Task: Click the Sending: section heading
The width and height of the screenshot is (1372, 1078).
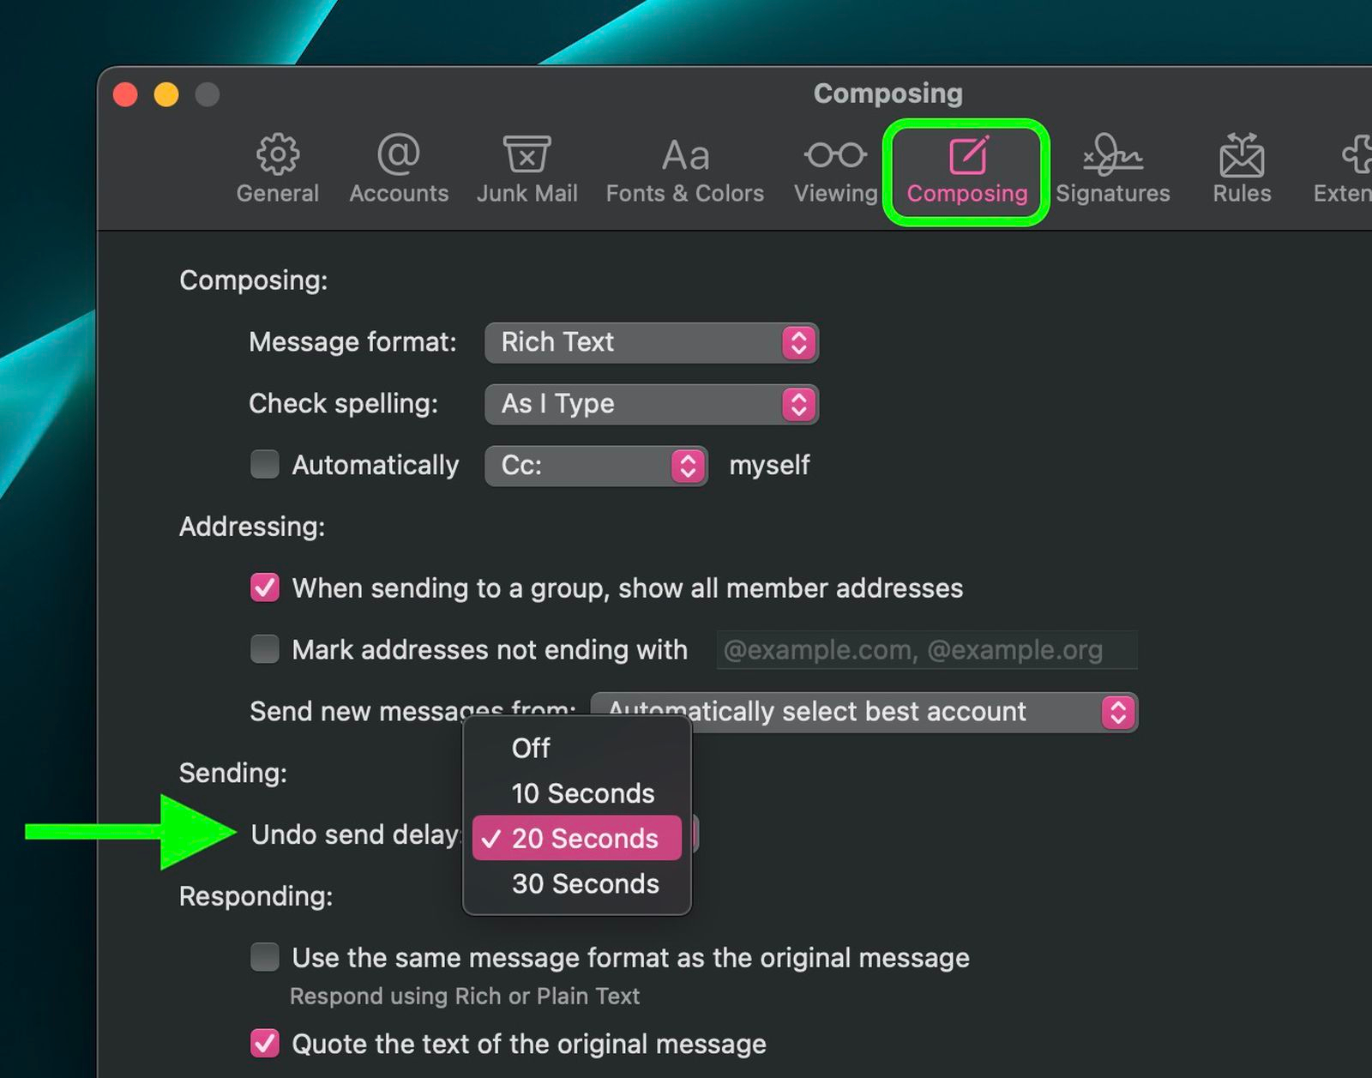Action: (233, 774)
